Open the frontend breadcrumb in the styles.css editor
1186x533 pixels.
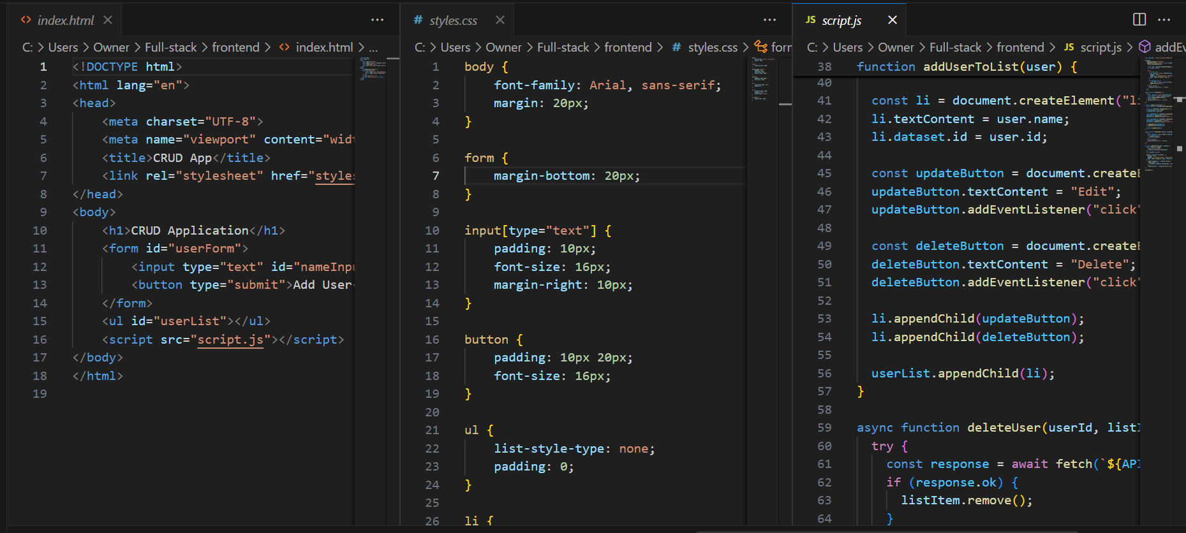(x=628, y=47)
